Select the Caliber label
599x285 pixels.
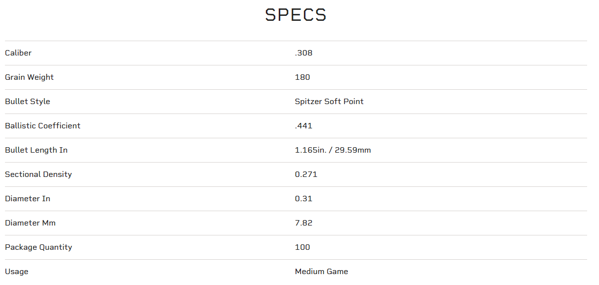(18, 53)
